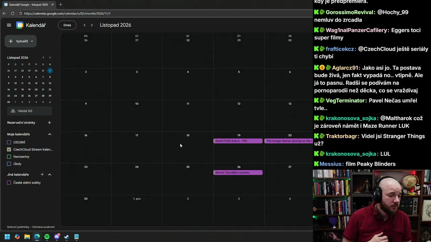Click Rezervační stránky label

[x=21, y=123]
